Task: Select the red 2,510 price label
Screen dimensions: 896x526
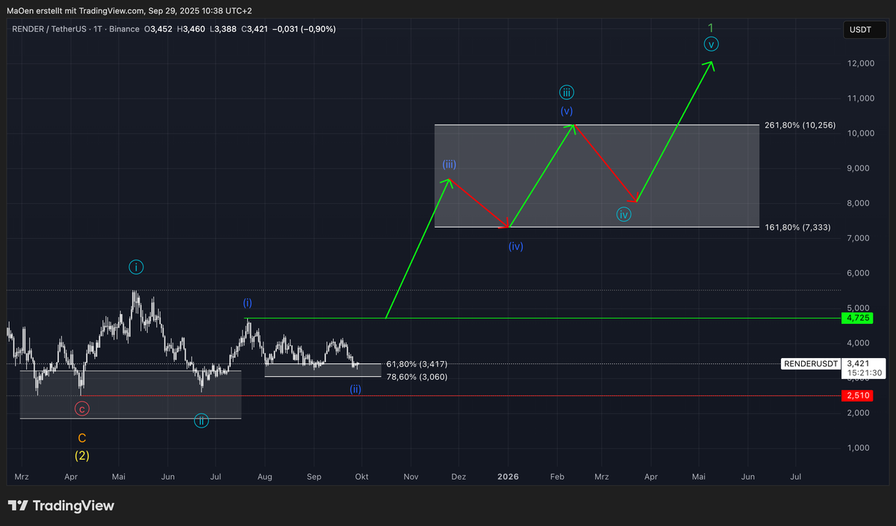Action: pyautogui.click(x=858, y=395)
